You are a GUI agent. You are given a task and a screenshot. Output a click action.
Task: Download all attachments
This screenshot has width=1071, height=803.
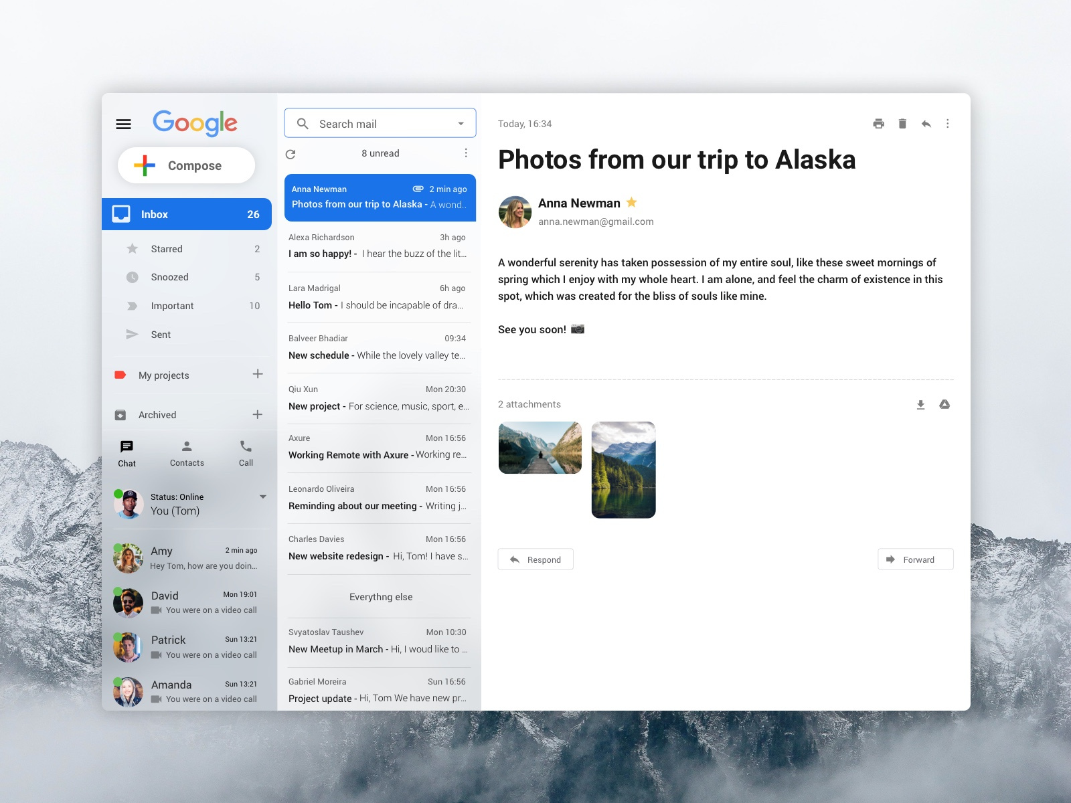point(920,404)
